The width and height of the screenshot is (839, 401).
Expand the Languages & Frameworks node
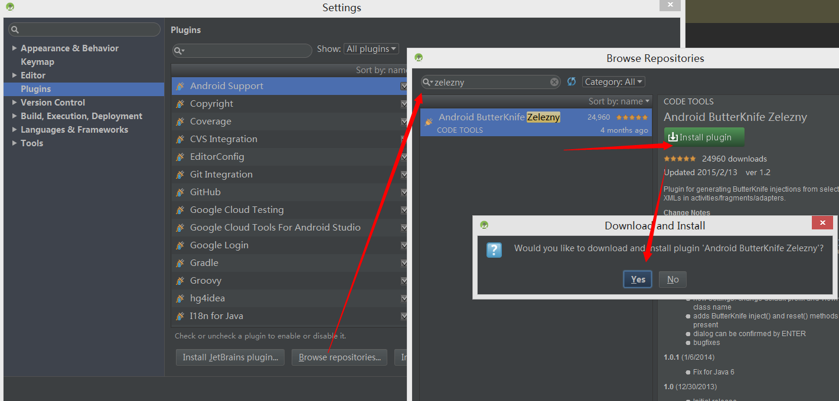14,130
